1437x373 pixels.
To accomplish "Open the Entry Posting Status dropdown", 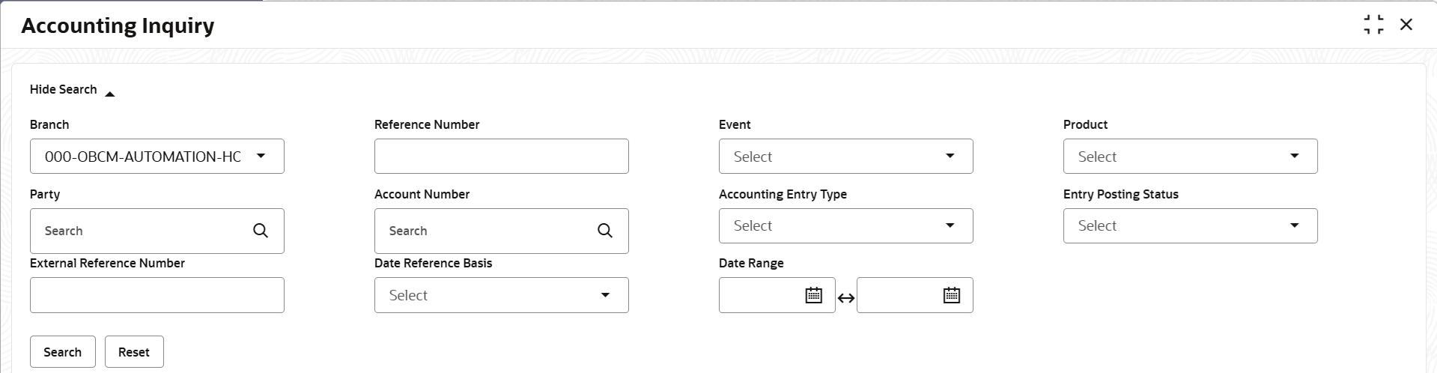I will tap(1191, 225).
